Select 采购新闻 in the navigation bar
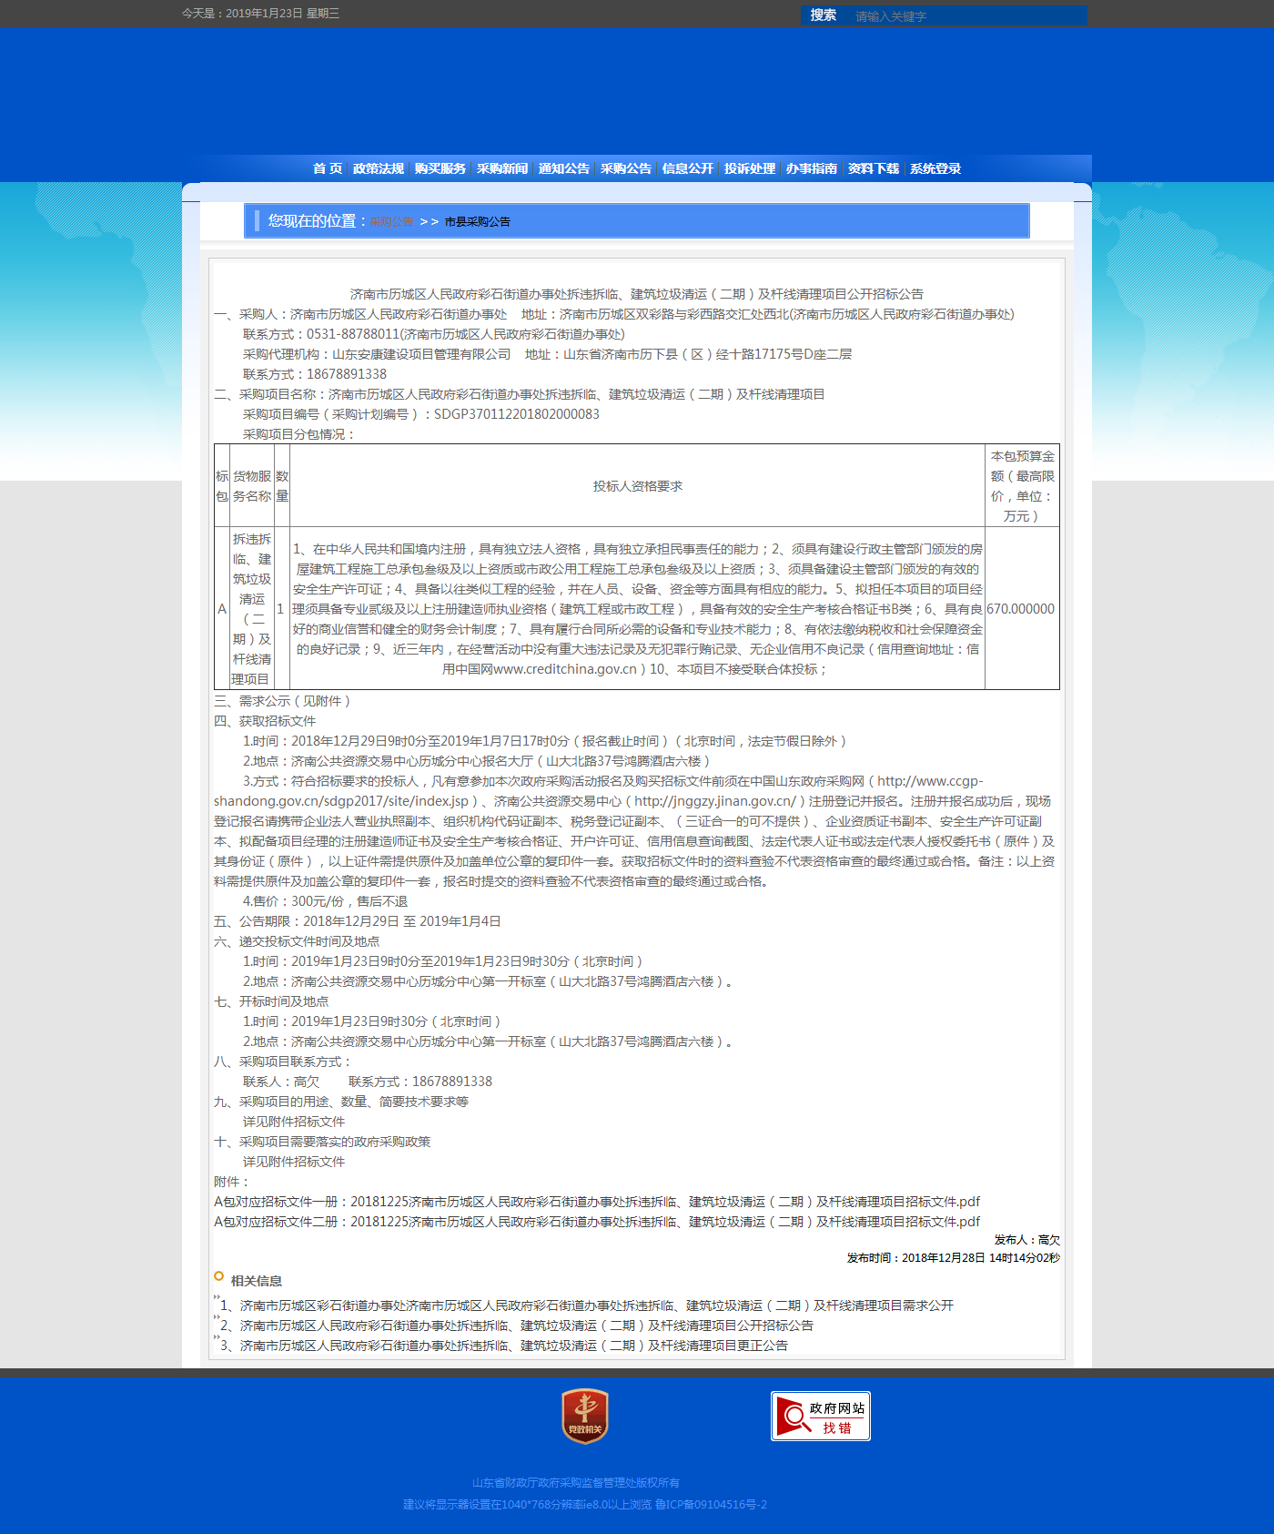 coord(502,168)
